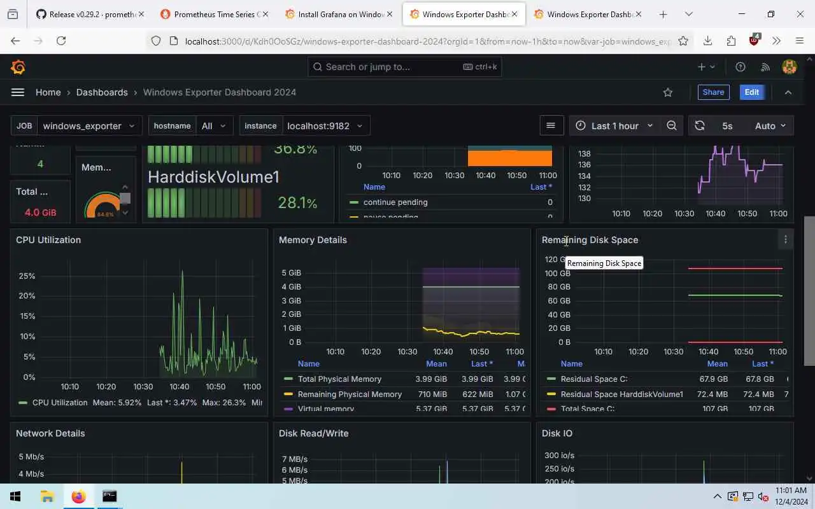Open the hostname All dropdown
The width and height of the screenshot is (815, 509).
point(214,126)
